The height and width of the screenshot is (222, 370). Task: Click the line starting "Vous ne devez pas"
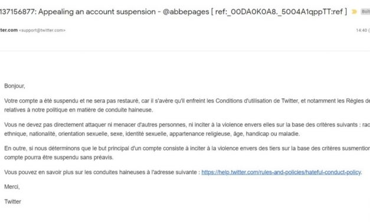coord(187,125)
